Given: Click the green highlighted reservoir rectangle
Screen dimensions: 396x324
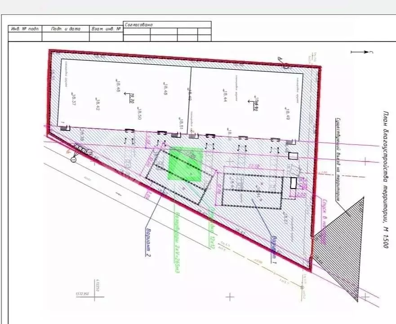Looking at the screenshot, I should tap(185, 164).
